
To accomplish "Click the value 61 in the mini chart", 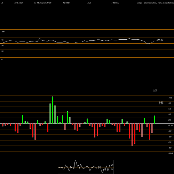I will tap(112, 169).
